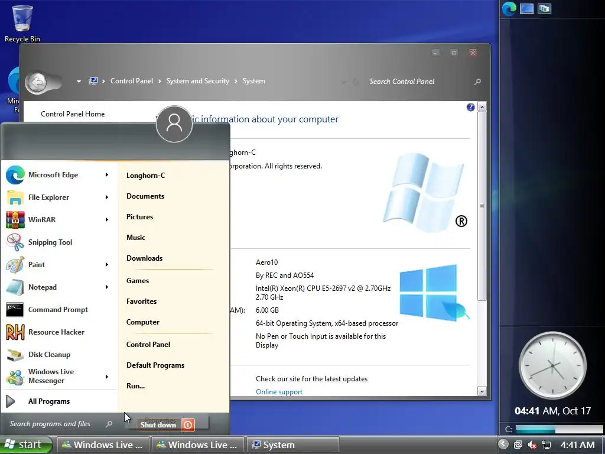Expand File Explorer jump list arrow

tap(107, 197)
